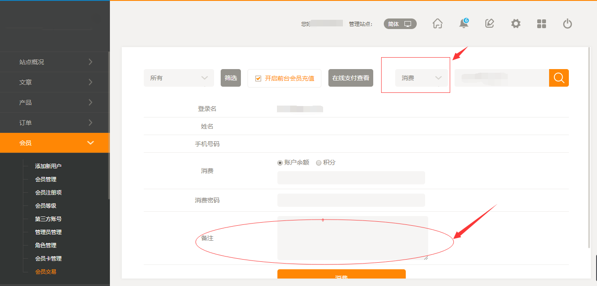
Task: Open the 所有 filter dropdown
Action: (178, 78)
